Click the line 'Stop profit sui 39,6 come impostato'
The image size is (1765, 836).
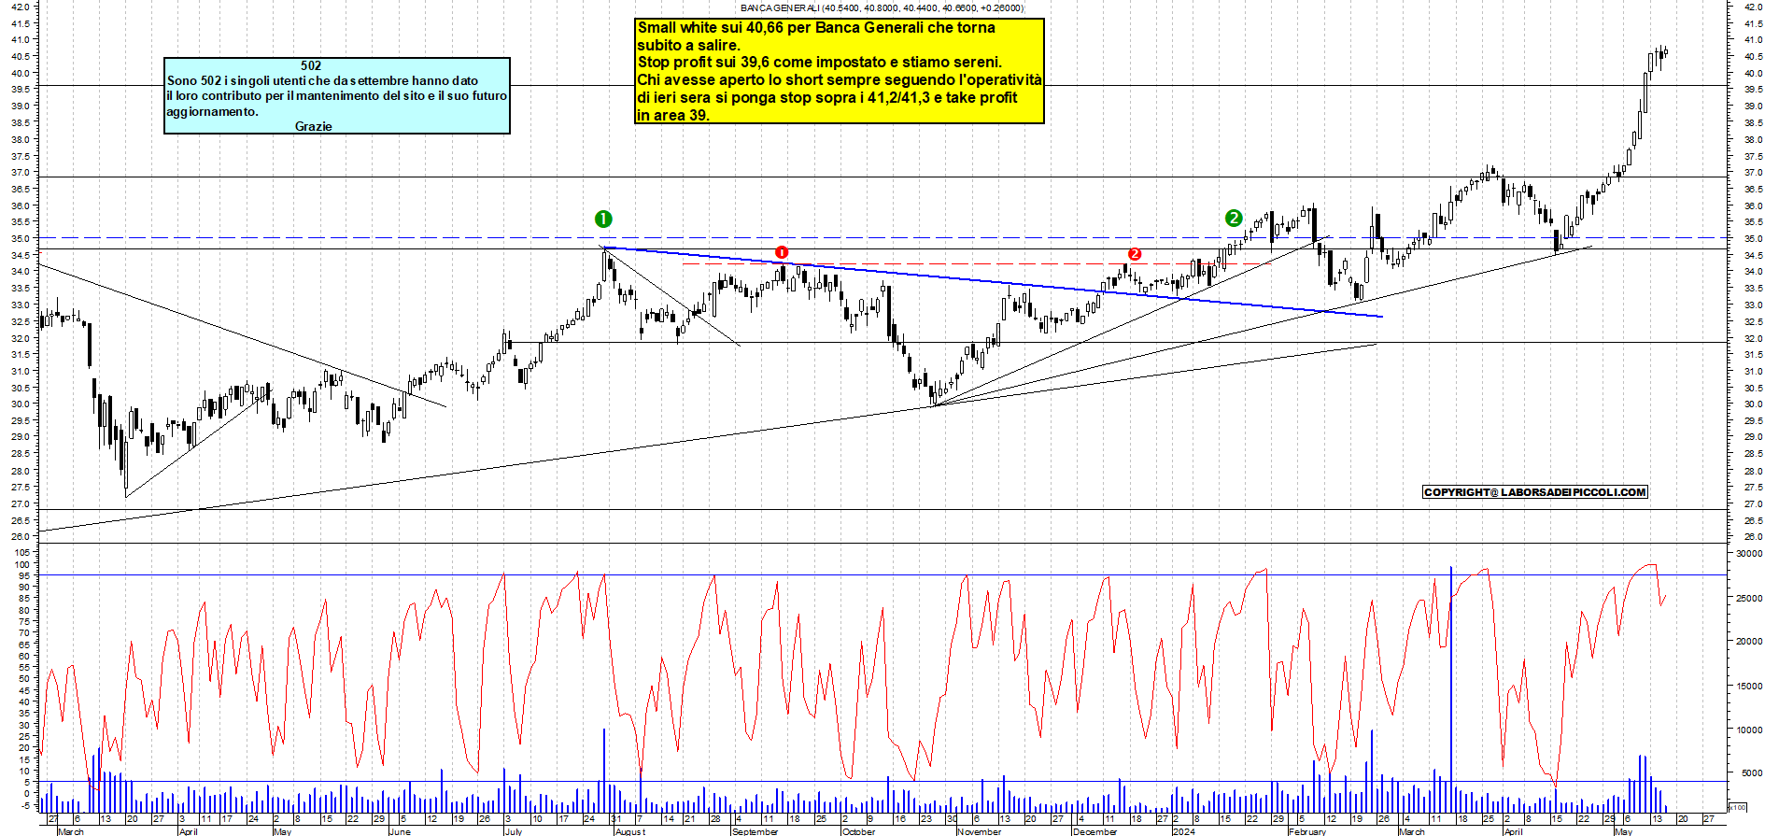819,63
